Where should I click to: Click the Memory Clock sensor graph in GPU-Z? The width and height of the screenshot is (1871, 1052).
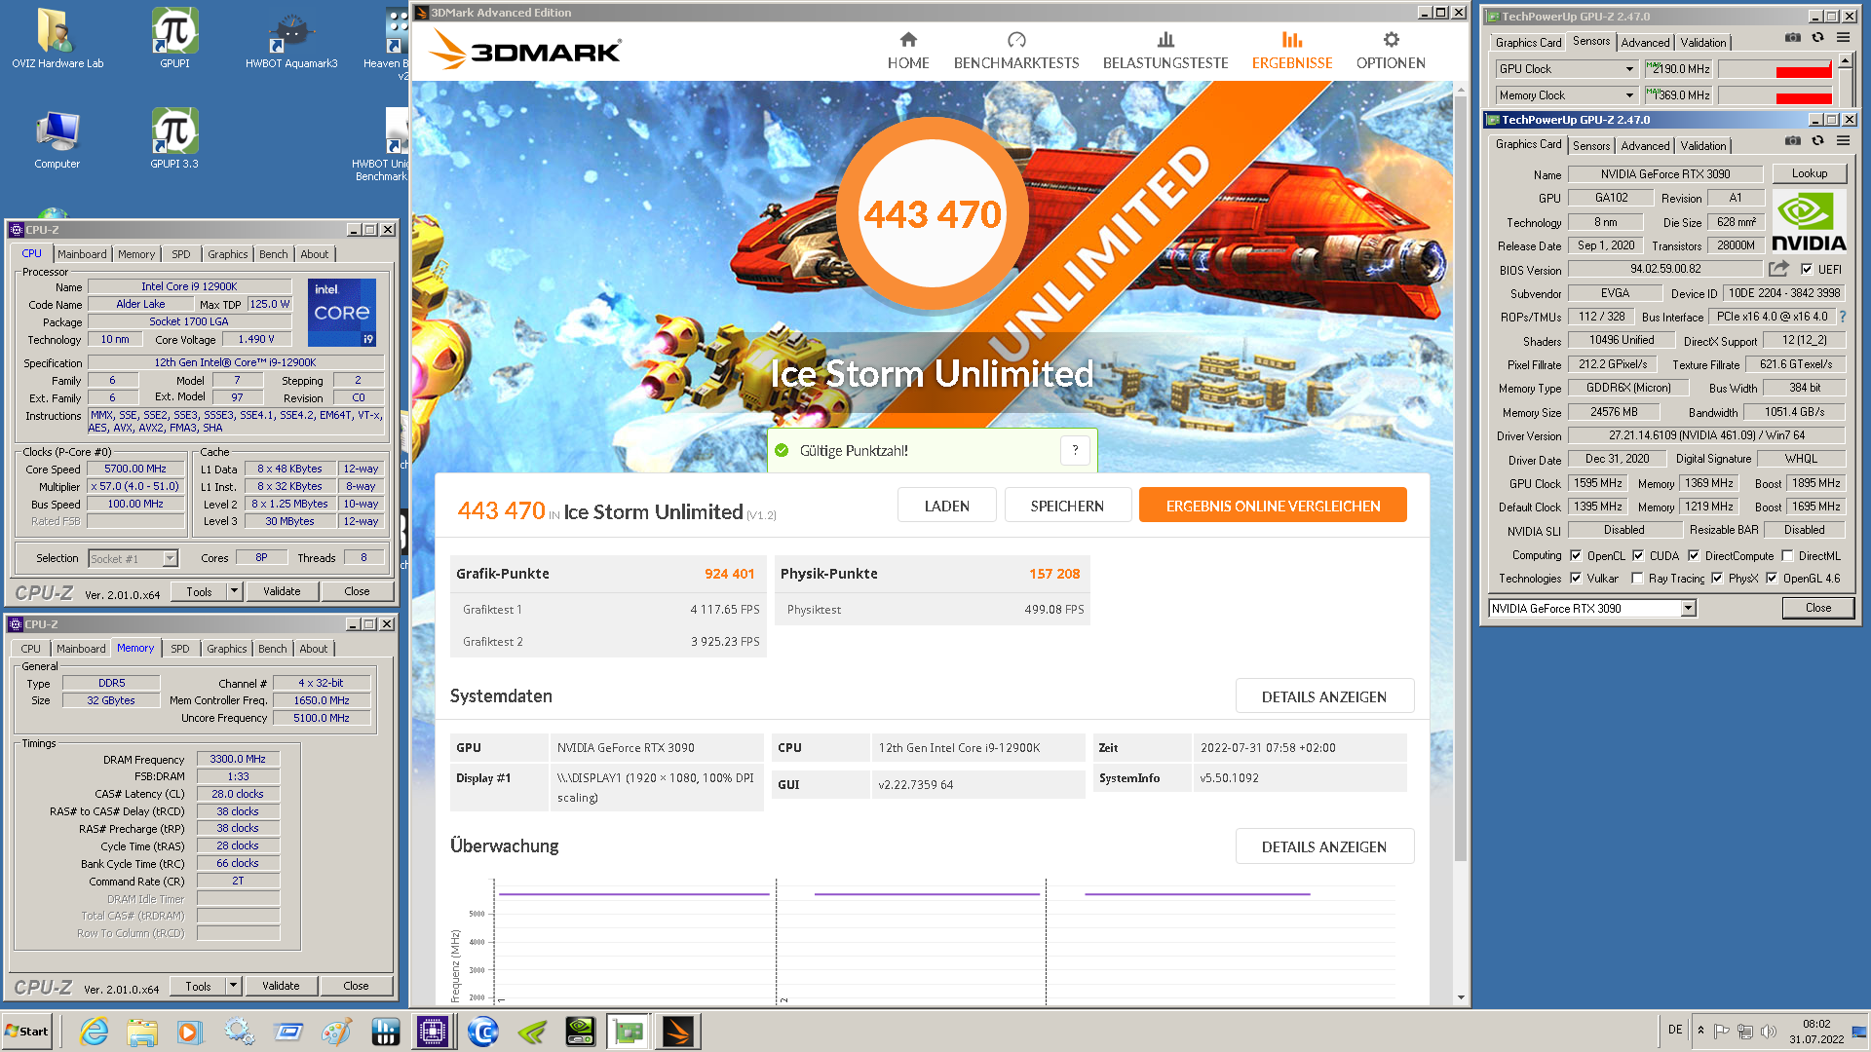click(x=1775, y=95)
